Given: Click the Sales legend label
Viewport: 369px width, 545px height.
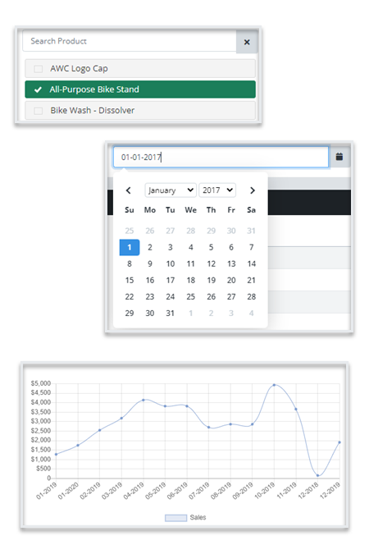Looking at the screenshot, I should [198, 518].
